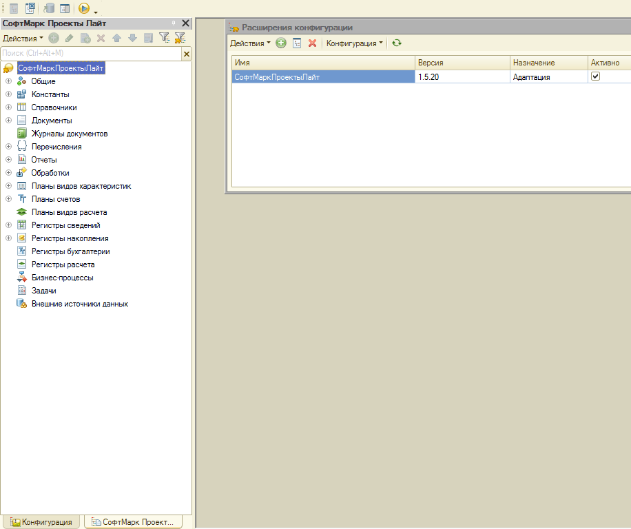The height and width of the screenshot is (529, 631).
Task: Refresh the extensions list with green arrows icon
Action: click(397, 43)
